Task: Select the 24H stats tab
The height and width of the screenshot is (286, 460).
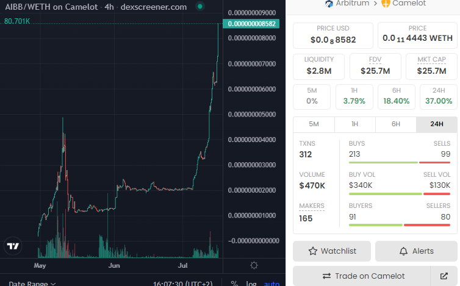Action: coord(437,124)
